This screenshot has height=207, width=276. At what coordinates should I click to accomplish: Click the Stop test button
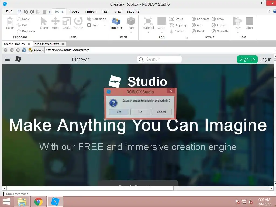pyautogui.click(x=249, y=23)
